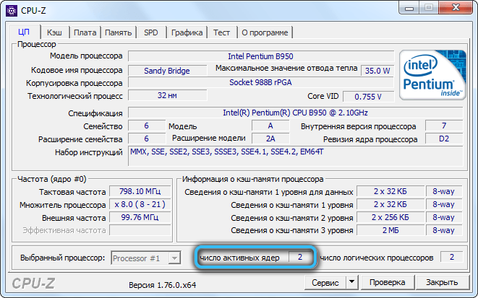Click the multiplier x 8.0 ( 8 - 21 ) value

tap(140, 204)
